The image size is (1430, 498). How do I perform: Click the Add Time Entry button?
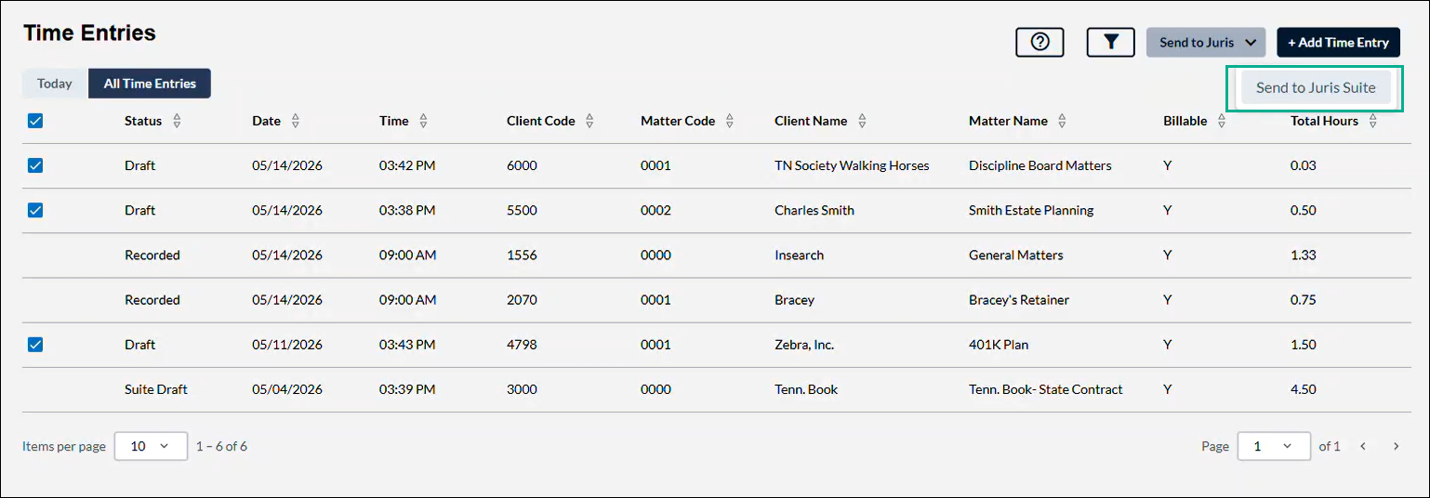(x=1338, y=42)
